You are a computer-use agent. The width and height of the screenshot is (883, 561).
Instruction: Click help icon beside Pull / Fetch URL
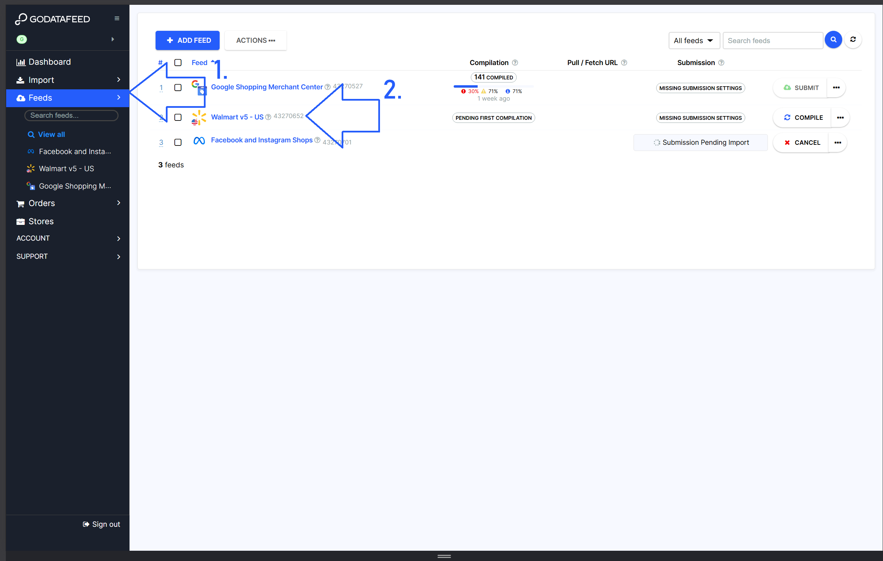(x=624, y=63)
